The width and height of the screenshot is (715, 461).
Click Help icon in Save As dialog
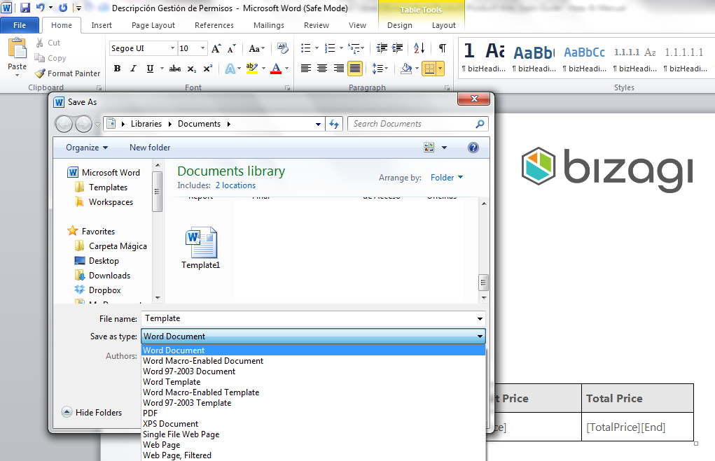pyautogui.click(x=473, y=148)
